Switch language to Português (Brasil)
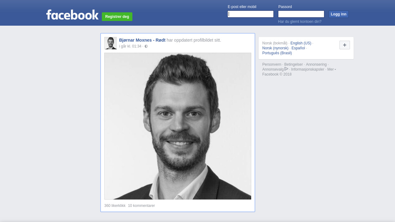Image resolution: width=395 pixels, height=222 pixels. [x=277, y=53]
